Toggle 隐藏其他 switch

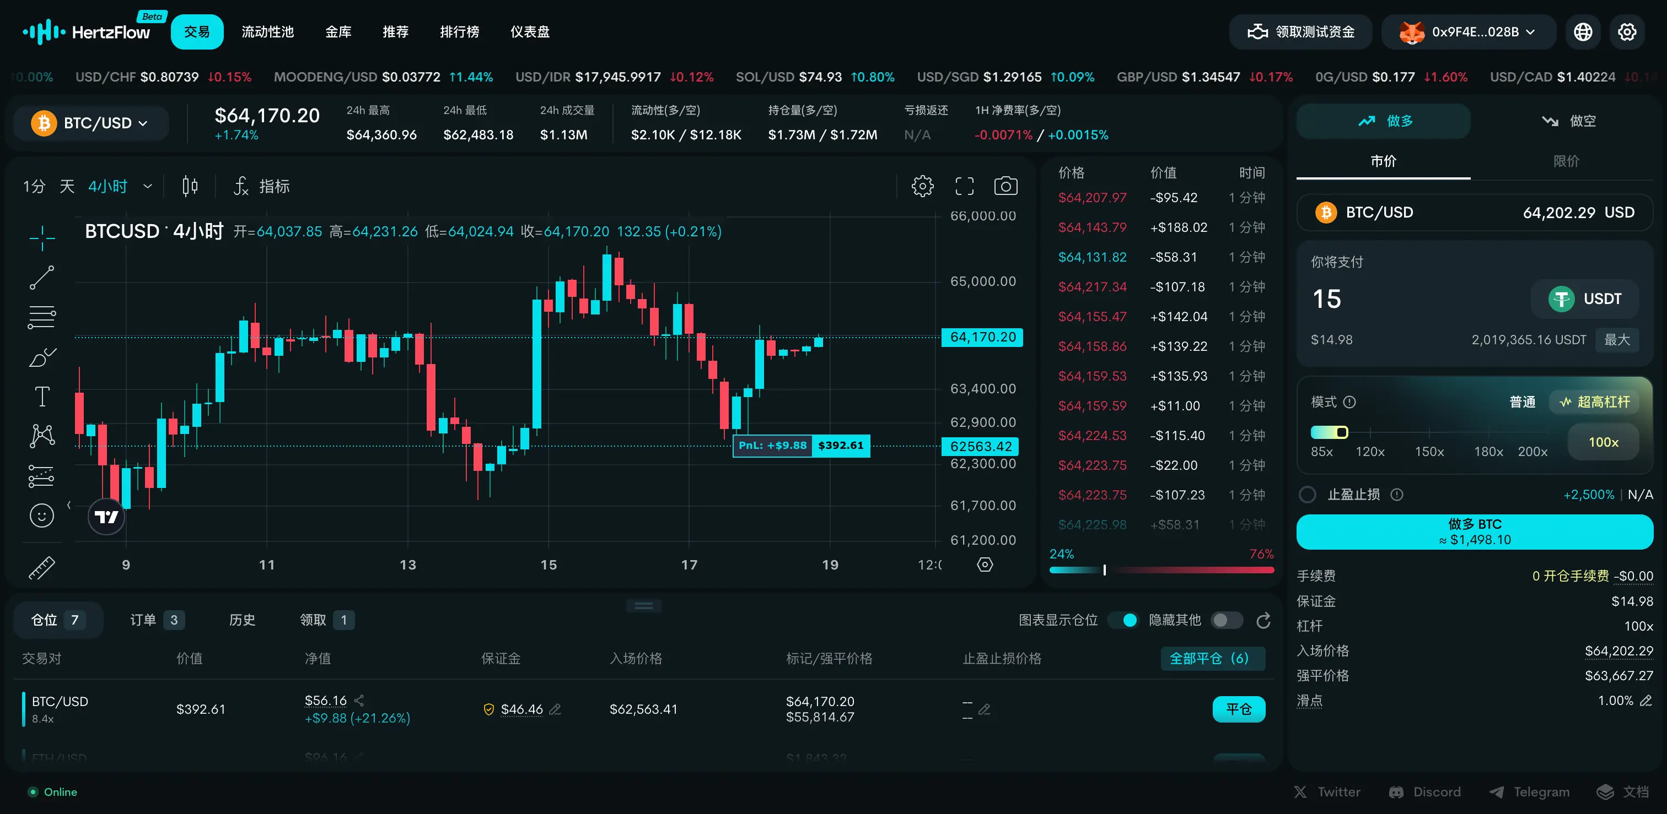1227,620
